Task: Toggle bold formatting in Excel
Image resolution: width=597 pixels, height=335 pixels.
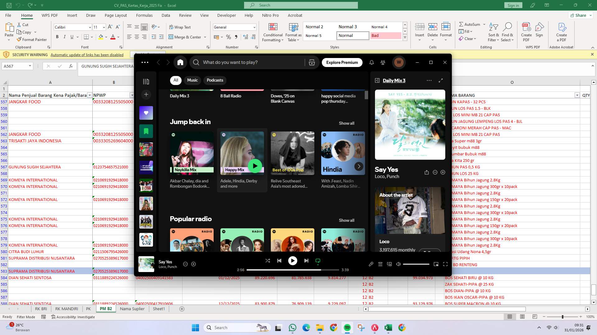Action: 57,37
